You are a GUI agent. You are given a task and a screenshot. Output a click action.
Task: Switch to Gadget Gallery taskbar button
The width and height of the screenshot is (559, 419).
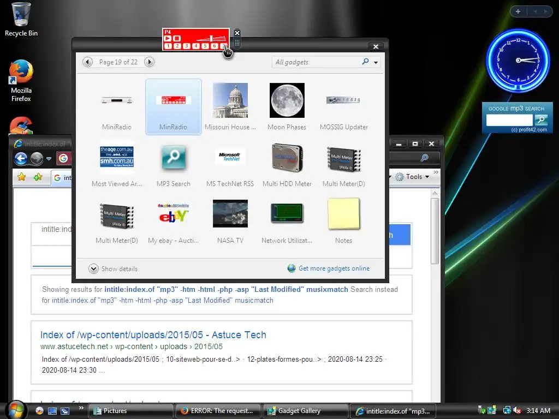point(306,411)
